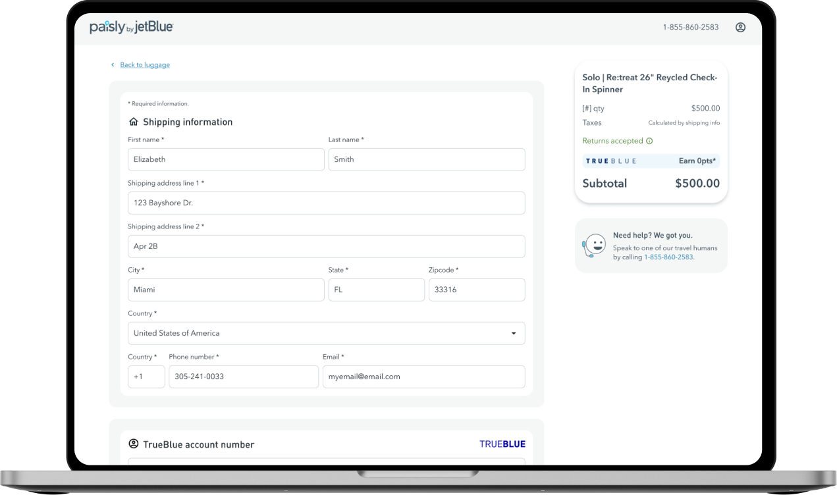Click the product title Solo Re:treat 26" Spinner
837x495 pixels.
[x=650, y=84]
